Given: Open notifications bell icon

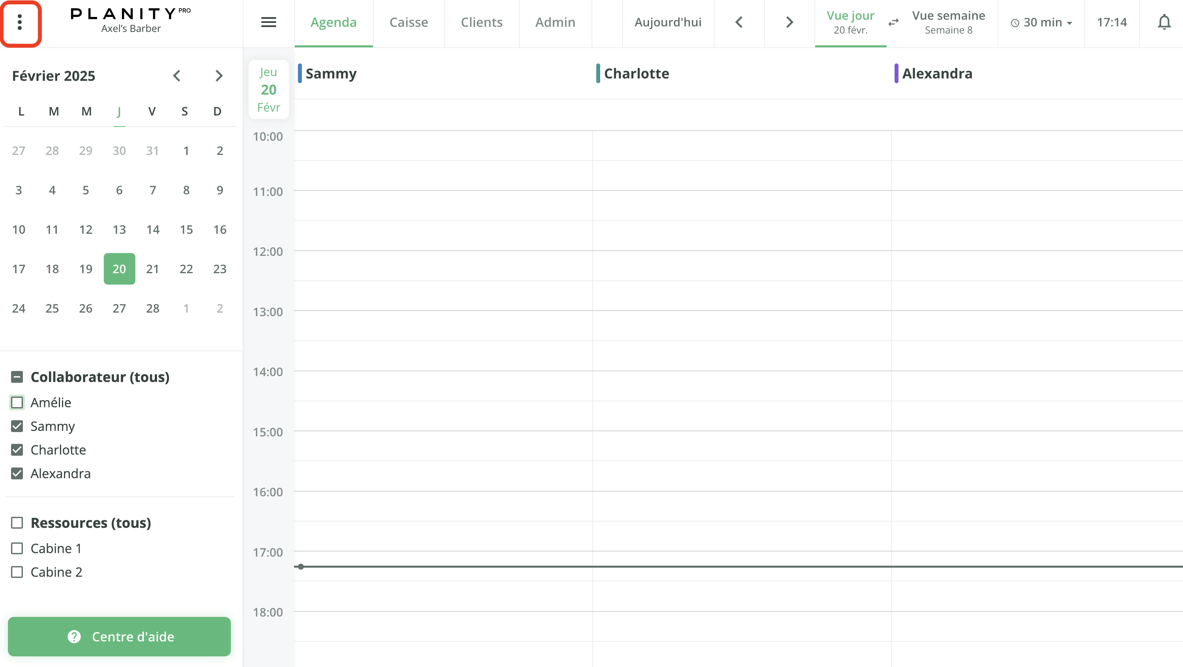Looking at the screenshot, I should click(1164, 22).
